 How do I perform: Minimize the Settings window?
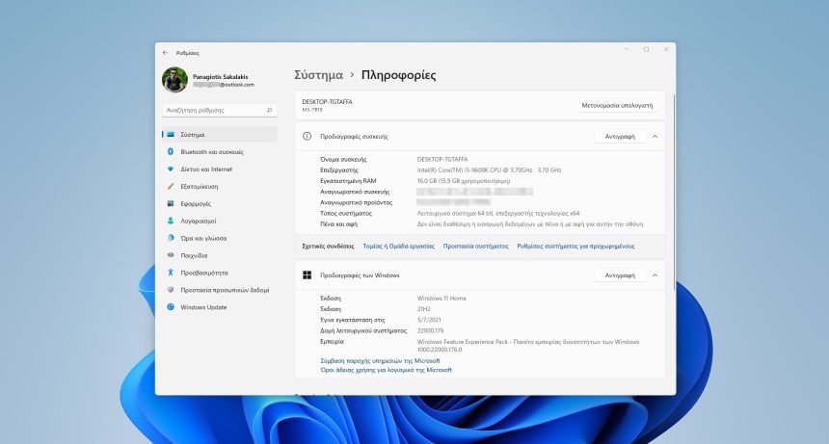click(627, 50)
